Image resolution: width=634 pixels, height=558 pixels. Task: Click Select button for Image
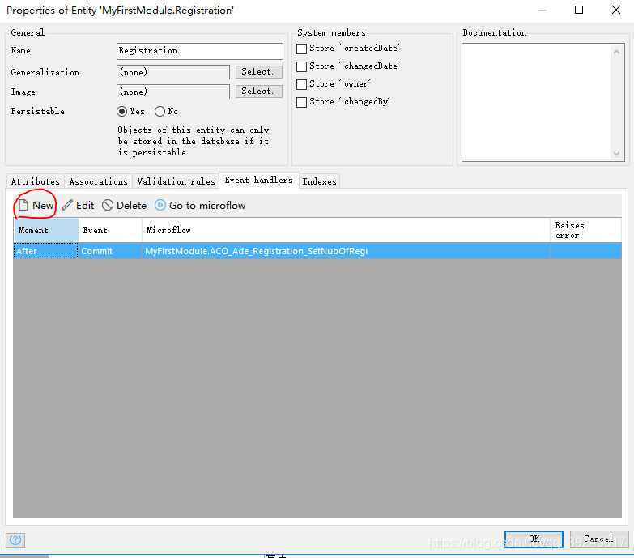(x=257, y=92)
